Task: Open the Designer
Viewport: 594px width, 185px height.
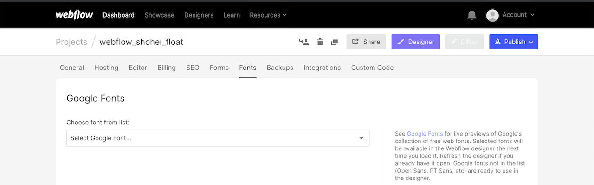Action: pyautogui.click(x=416, y=42)
